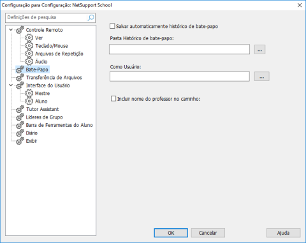Click the Pasta Histórico de bate-papo field
The image size is (306, 243).
coord(179,49)
